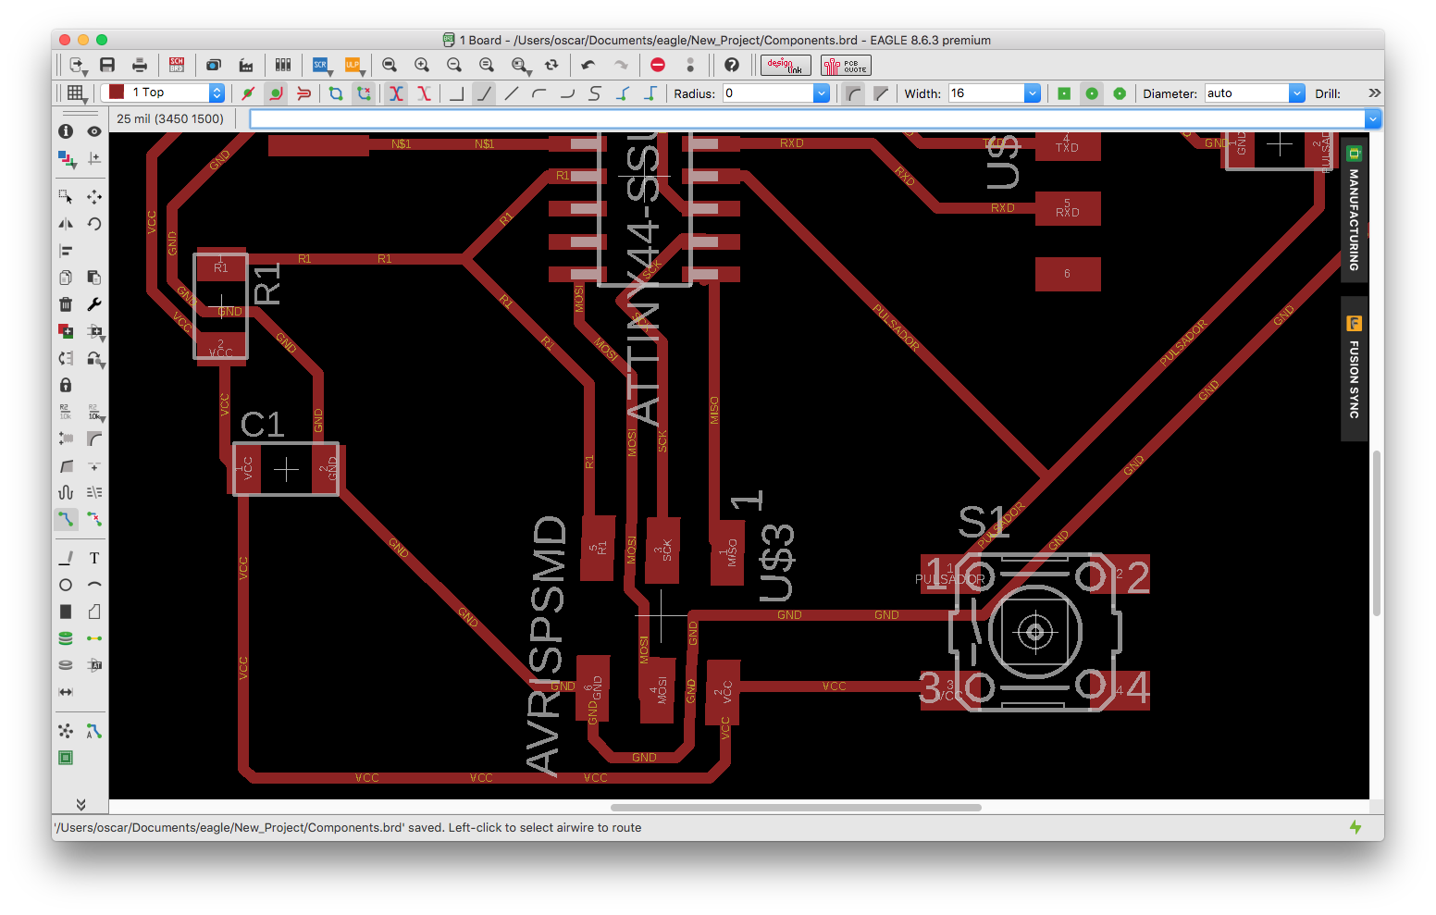Choose the octagon via shape
The width and height of the screenshot is (1436, 915).
pyautogui.click(x=1120, y=93)
